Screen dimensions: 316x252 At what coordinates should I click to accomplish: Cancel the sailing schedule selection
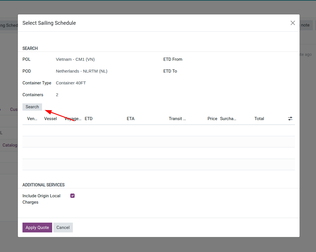(63, 228)
